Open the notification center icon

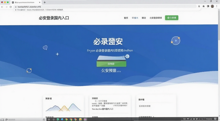coord(215,119)
